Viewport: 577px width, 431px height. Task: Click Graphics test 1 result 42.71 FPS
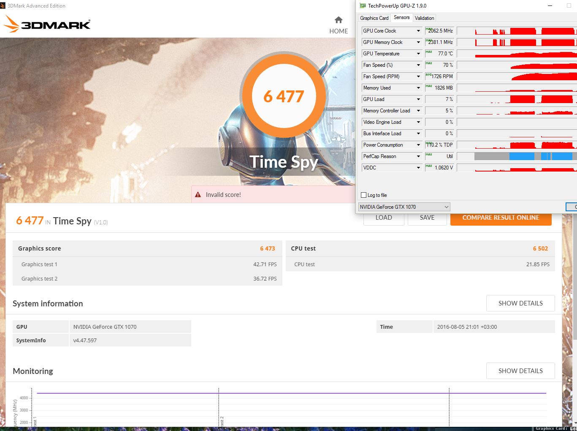[265, 265]
